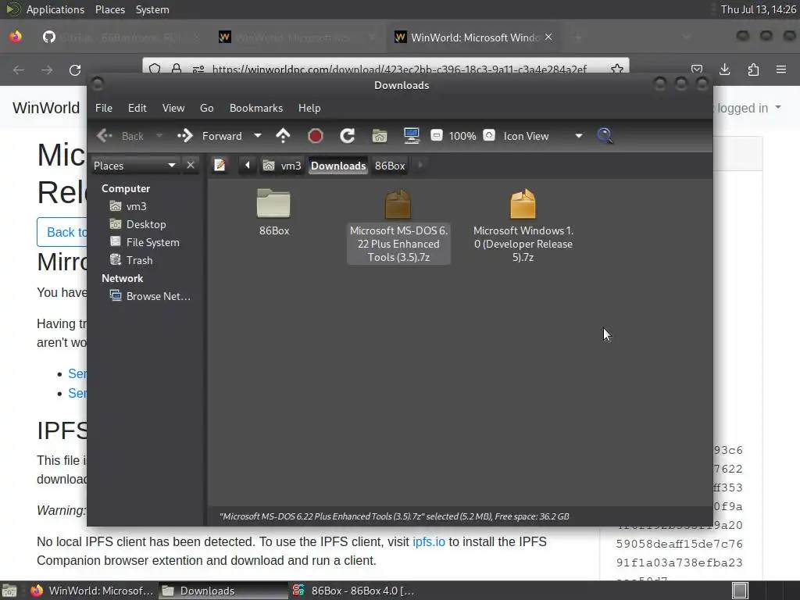Click the Downloads taskbar entry

tap(223, 591)
